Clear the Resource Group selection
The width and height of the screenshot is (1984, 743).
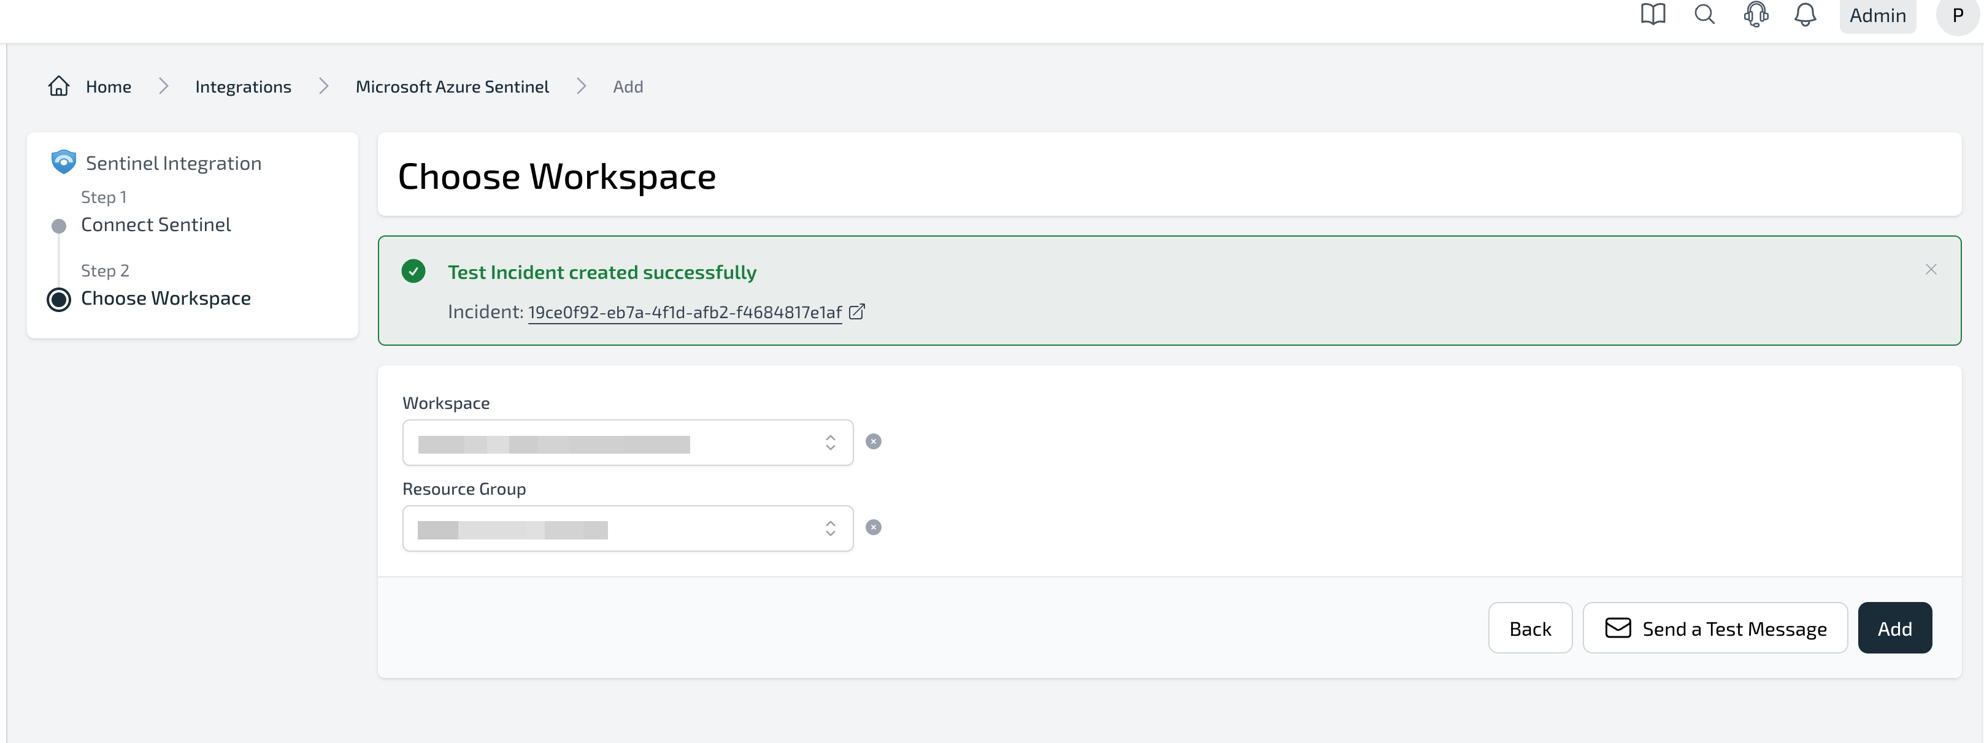pyautogui.click(x=872, y=527)
